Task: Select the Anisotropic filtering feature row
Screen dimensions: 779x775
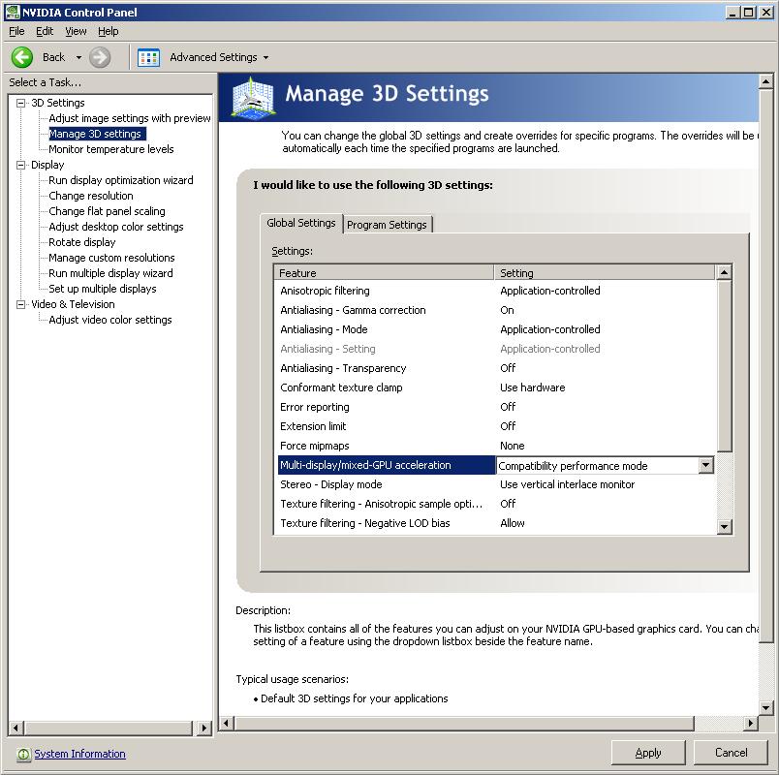Action: pyautogui.click(x=325, y=291)
